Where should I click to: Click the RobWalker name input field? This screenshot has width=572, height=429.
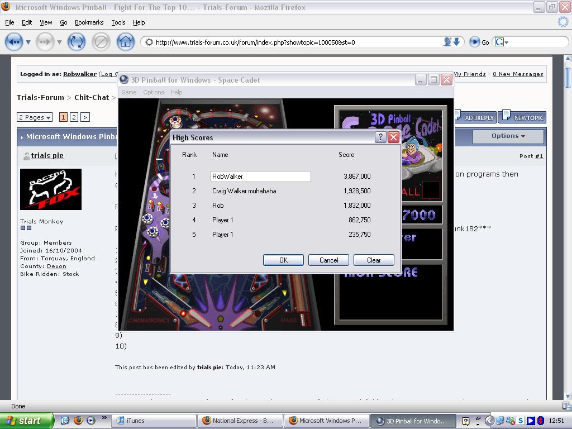click(261, 176)
